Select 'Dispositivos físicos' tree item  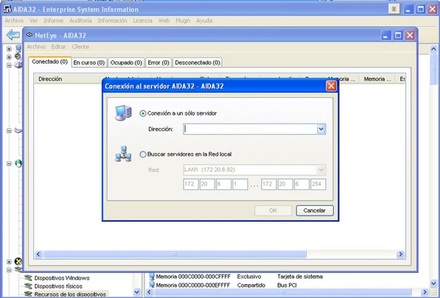click(58, 286)
